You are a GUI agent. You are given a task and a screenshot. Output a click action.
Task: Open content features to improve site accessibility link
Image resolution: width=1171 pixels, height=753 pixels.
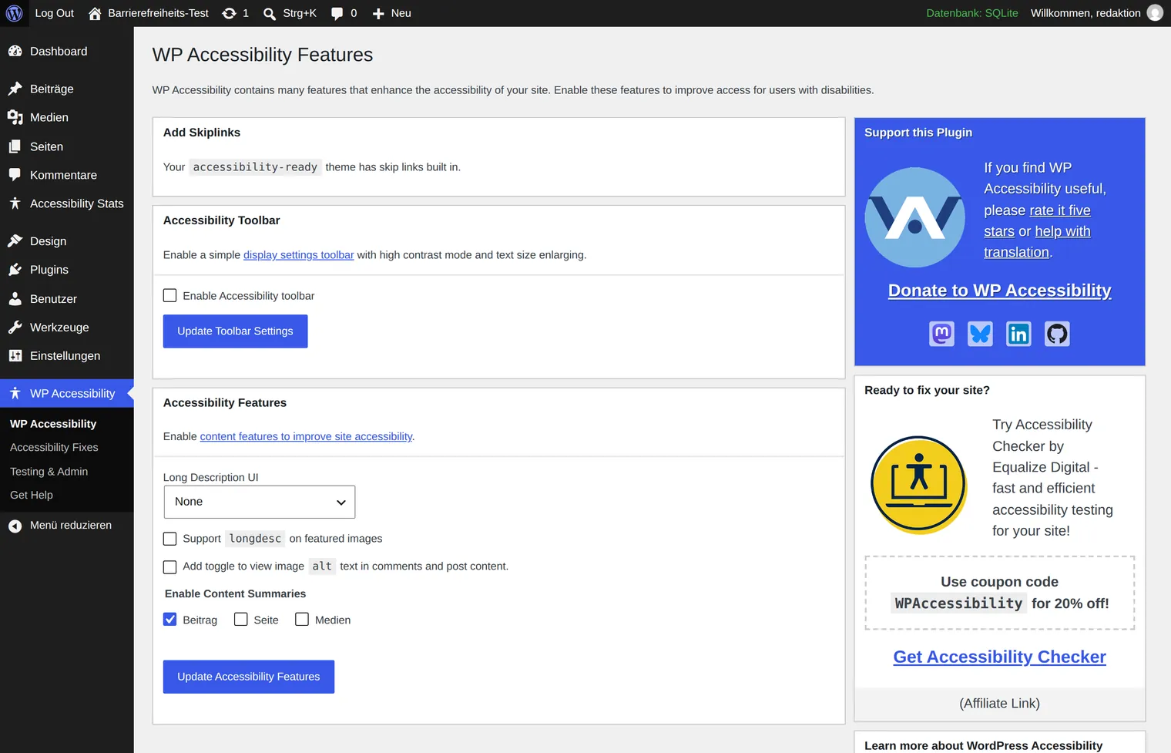[x=306, y=437]
